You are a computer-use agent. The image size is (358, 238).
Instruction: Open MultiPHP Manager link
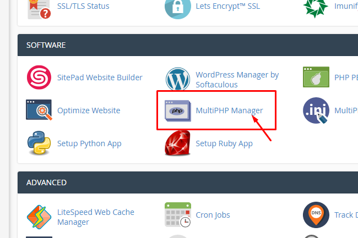229,110
